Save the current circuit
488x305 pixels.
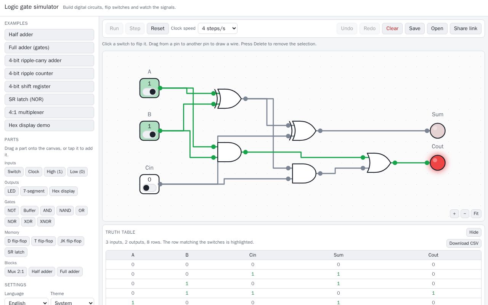[x=415, y=28]
